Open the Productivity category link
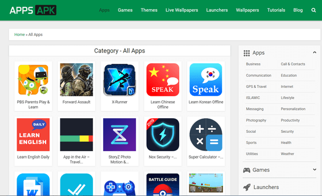The width and height of the screenshot is (322, 196). (x=290, y=120)
